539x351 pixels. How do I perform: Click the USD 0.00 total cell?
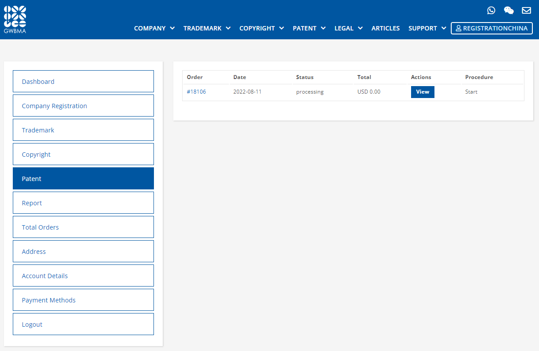(x=369, y=92)
